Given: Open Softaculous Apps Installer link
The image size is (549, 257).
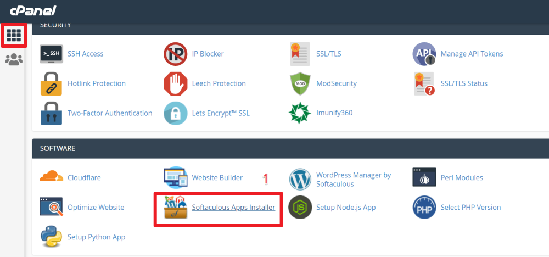Looking at the screenshot, I should pyautogui.click(x=233, y=207).
